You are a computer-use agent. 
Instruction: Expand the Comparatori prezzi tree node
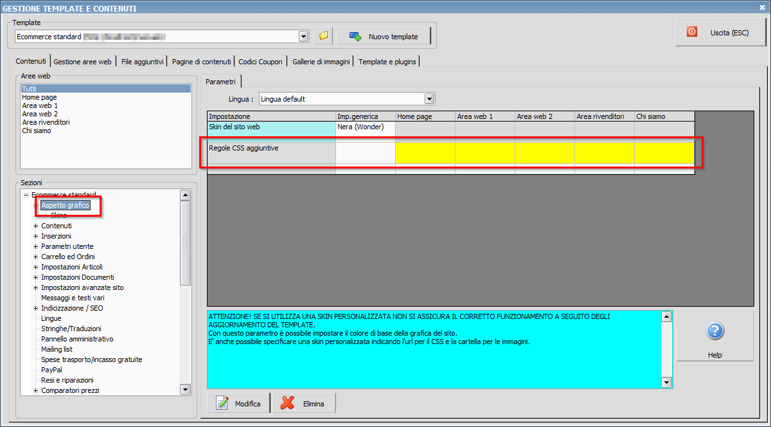click(36, 390)
